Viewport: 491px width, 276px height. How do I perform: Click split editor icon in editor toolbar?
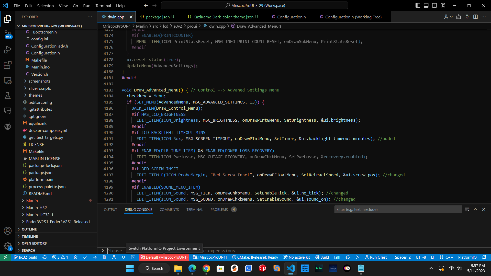[x=475, y=17]
